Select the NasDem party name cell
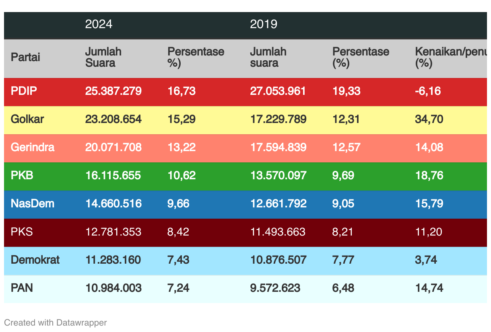 (33, 203)
